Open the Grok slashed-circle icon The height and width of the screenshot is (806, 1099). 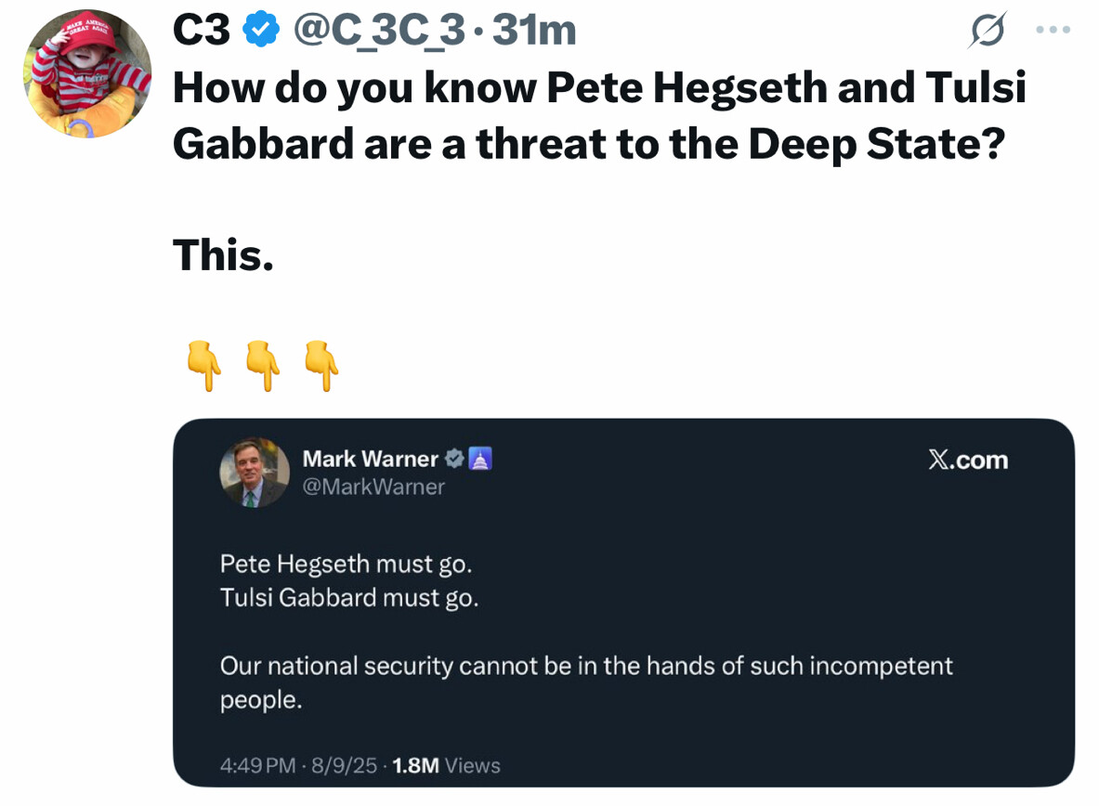(x=987, y=32)
